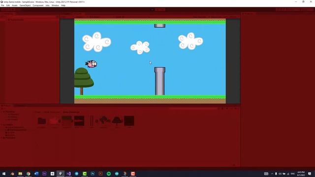Select All Models under Favorites
This screenshot has width=315, height=177.
coord(12,117)
